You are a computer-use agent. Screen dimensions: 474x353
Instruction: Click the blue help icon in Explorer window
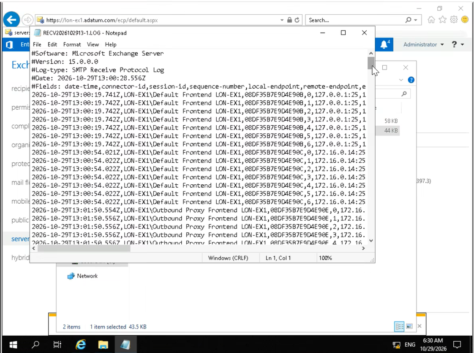pos(411,80)
